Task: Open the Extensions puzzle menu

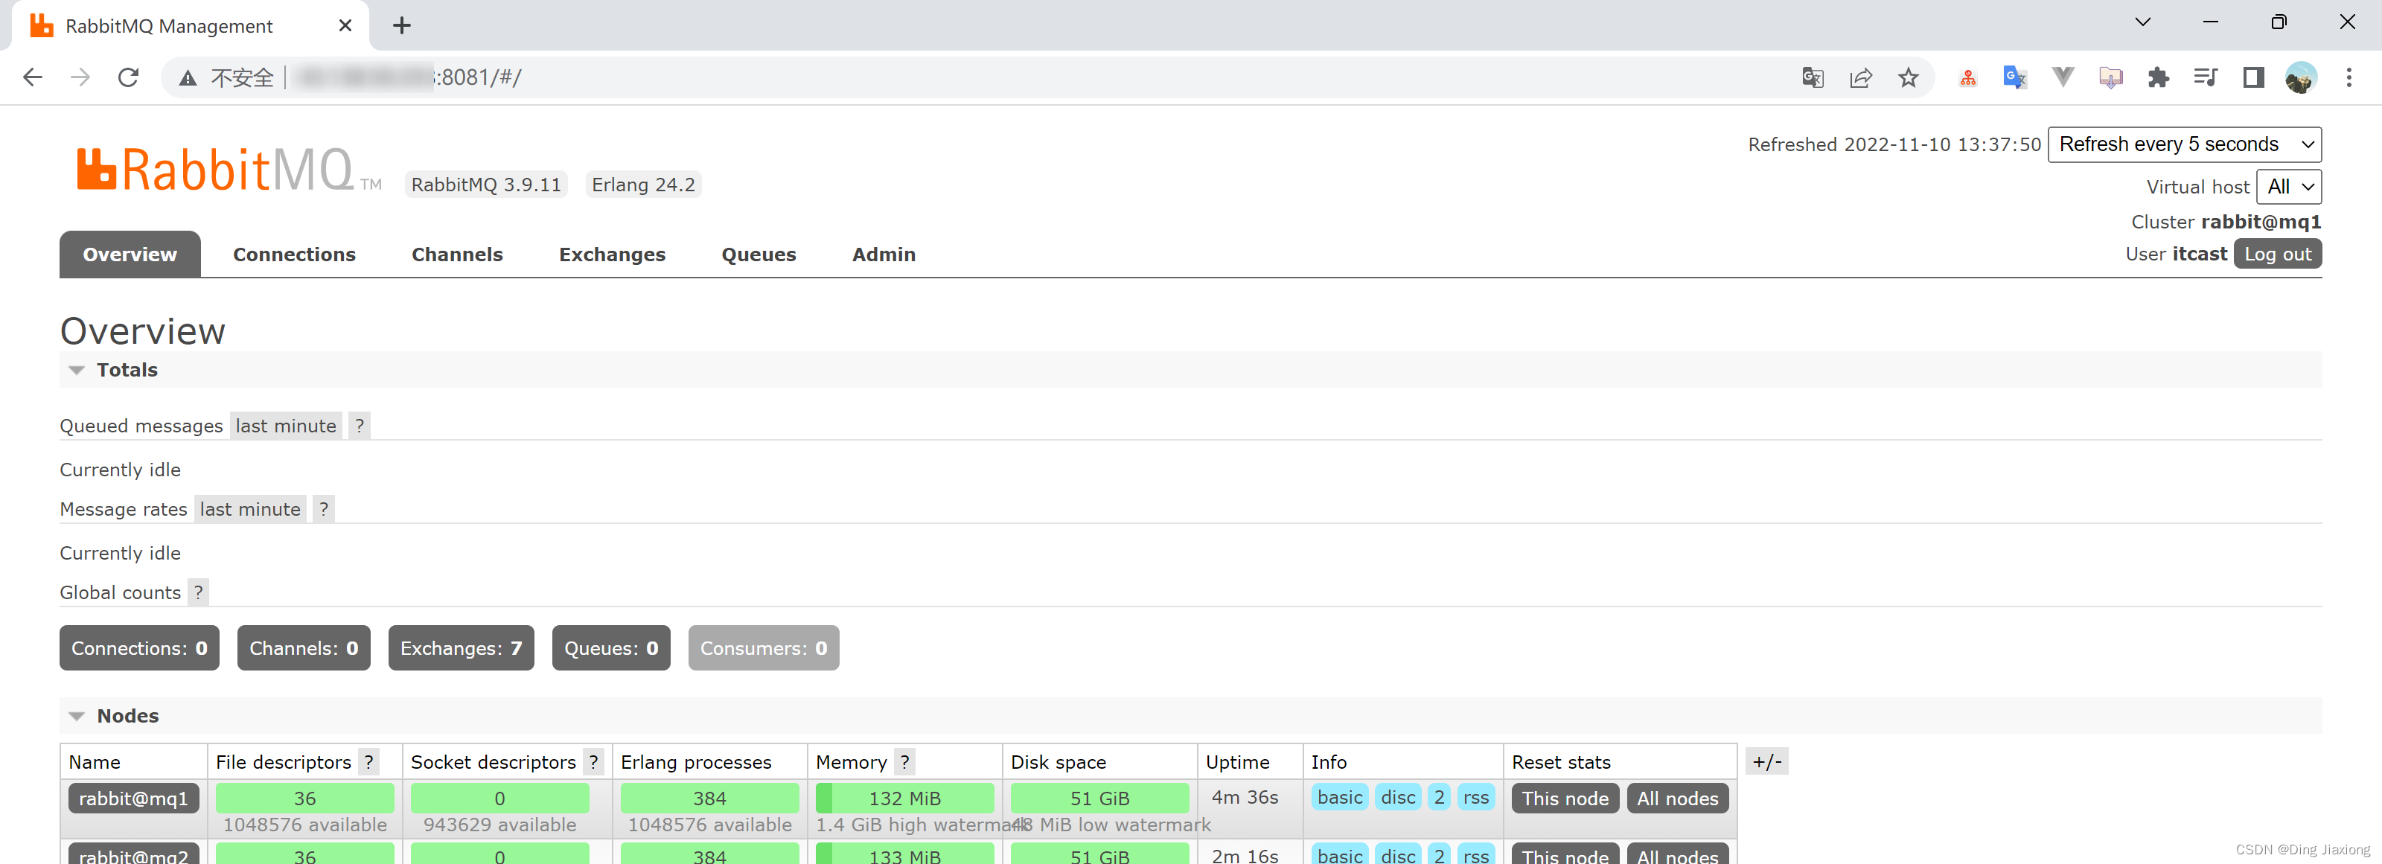Action: pyautogui.click(x=2158, y=77)
